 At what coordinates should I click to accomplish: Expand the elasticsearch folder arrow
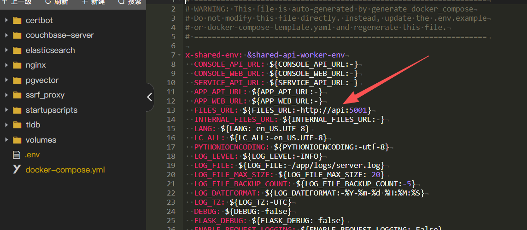[6, 50]
